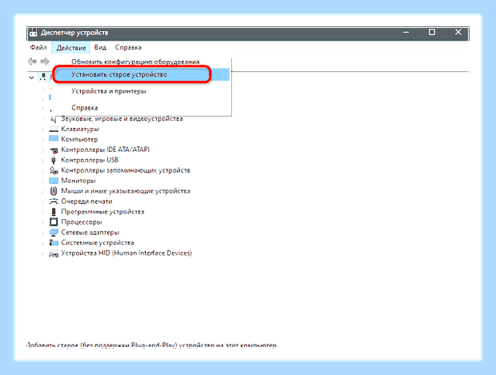This screenshot has height=375, width=496.
Task: Expand Звуковые, игровые и видеоустройства
Action: (42, 119)
